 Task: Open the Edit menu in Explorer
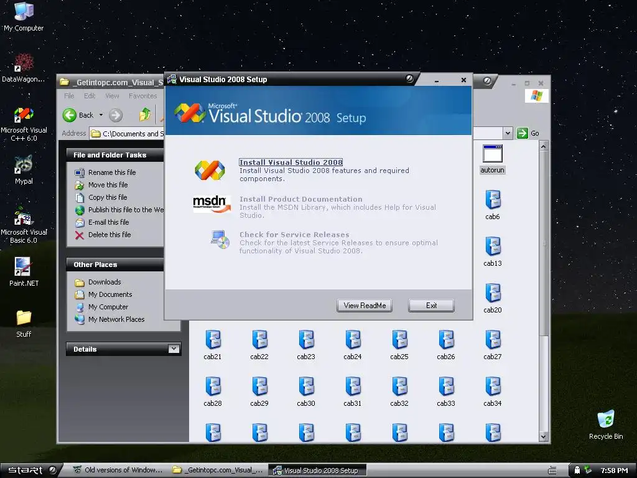(x=90, y=96)
